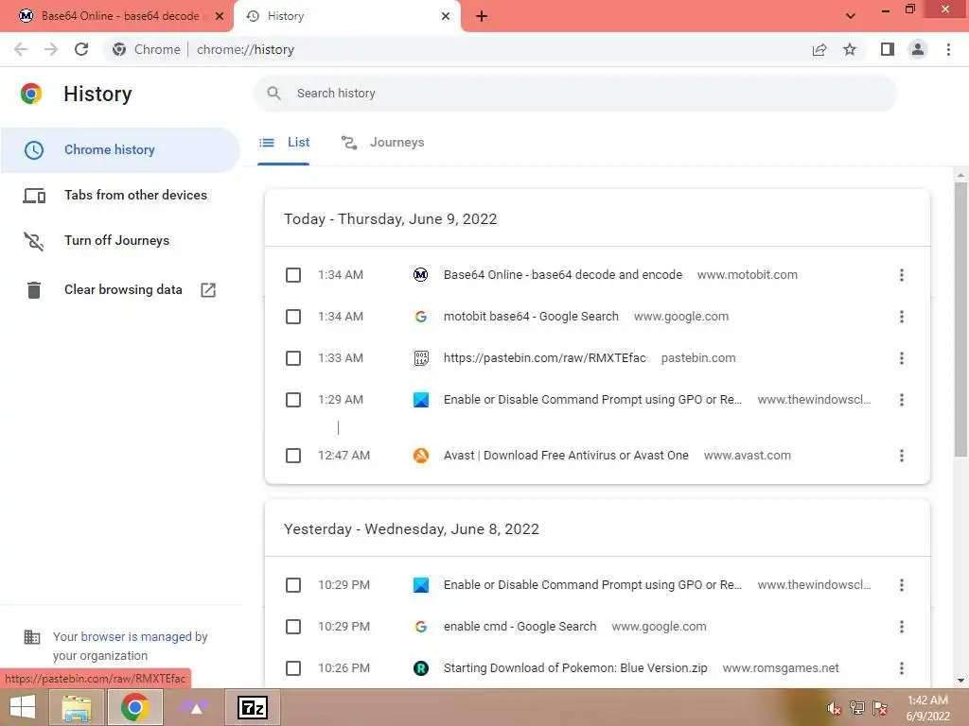This screenshot has width=969, height=726.
Task: Share this page icon in address bar
Action: 819,49
